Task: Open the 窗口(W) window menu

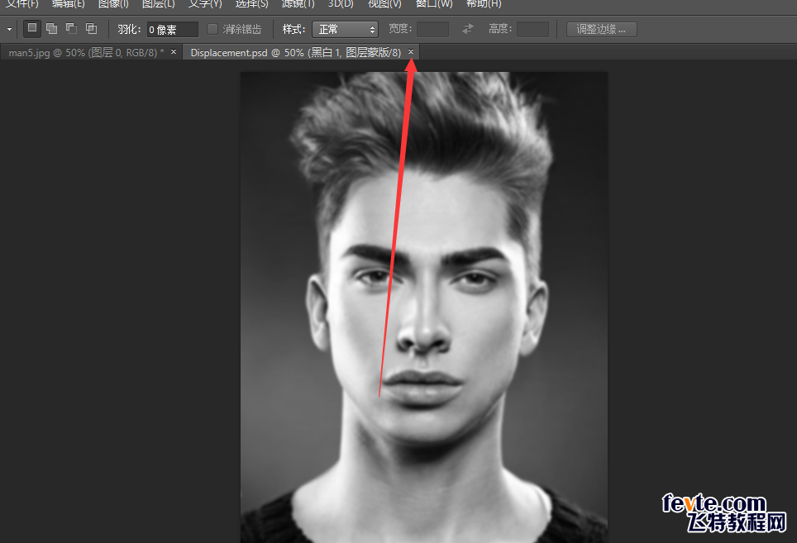Action: [x=434, y=4]
